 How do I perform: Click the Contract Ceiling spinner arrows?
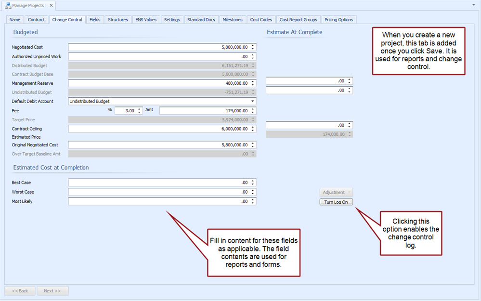click(253, 129)
